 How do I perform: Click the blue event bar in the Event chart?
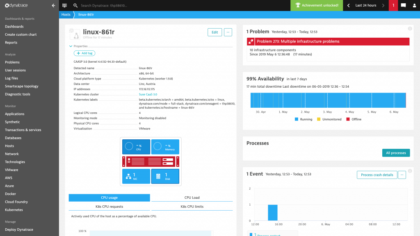point(273,213)
